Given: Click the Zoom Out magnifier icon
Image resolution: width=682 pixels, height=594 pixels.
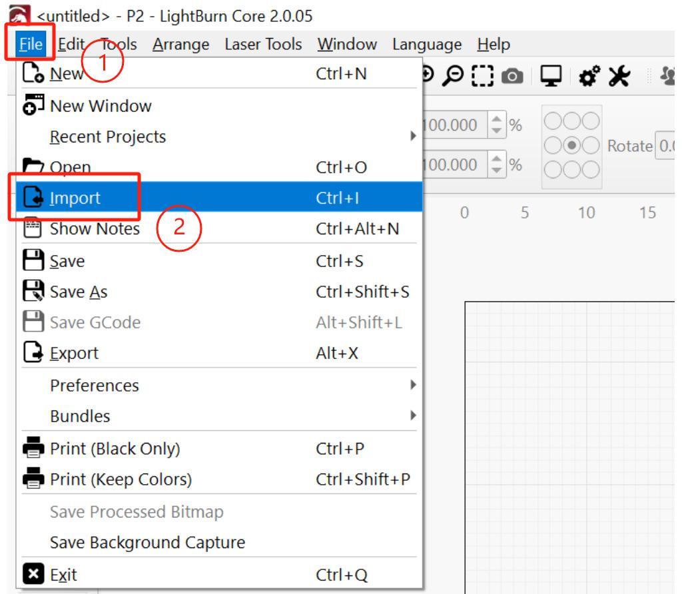Looking at the screenshot, I should (453, 76).
